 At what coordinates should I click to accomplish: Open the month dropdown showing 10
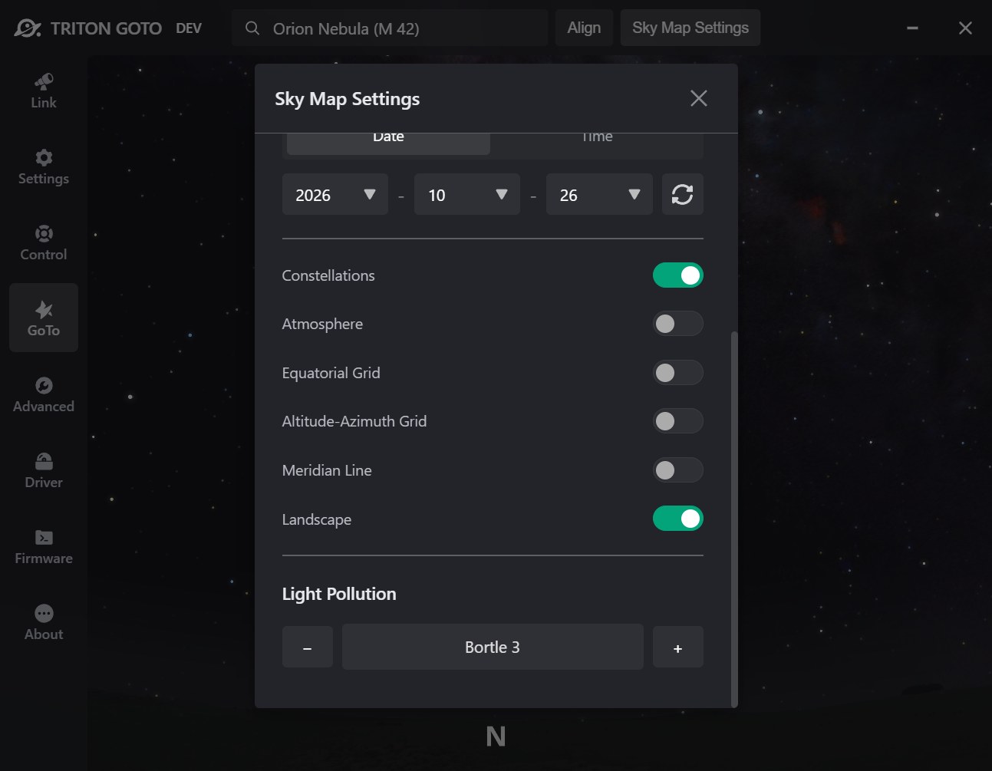click(467, 195)
